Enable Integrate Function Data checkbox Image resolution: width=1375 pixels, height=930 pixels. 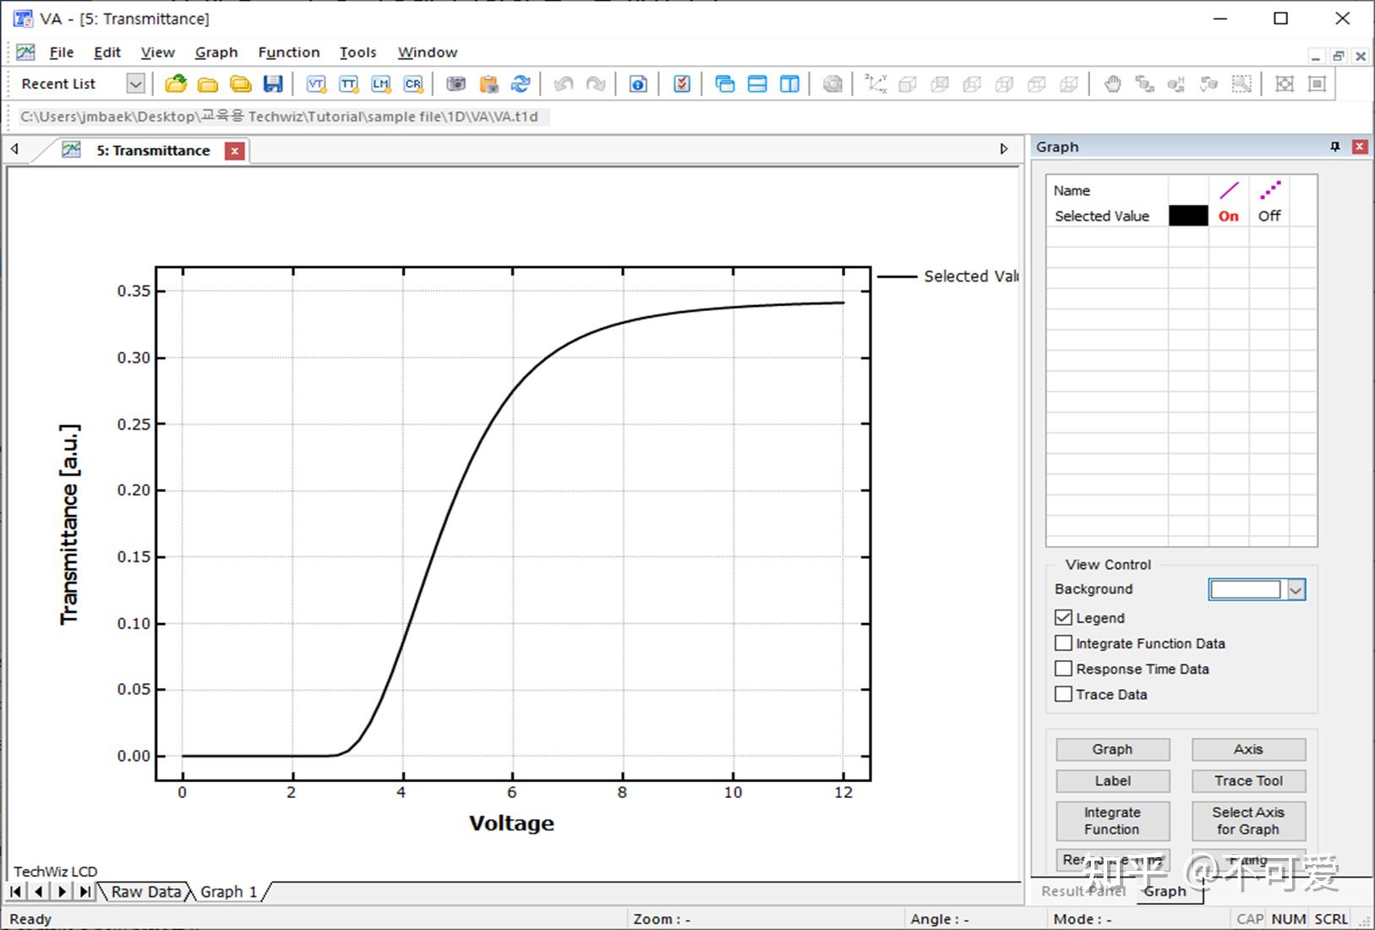[1063, 643]
